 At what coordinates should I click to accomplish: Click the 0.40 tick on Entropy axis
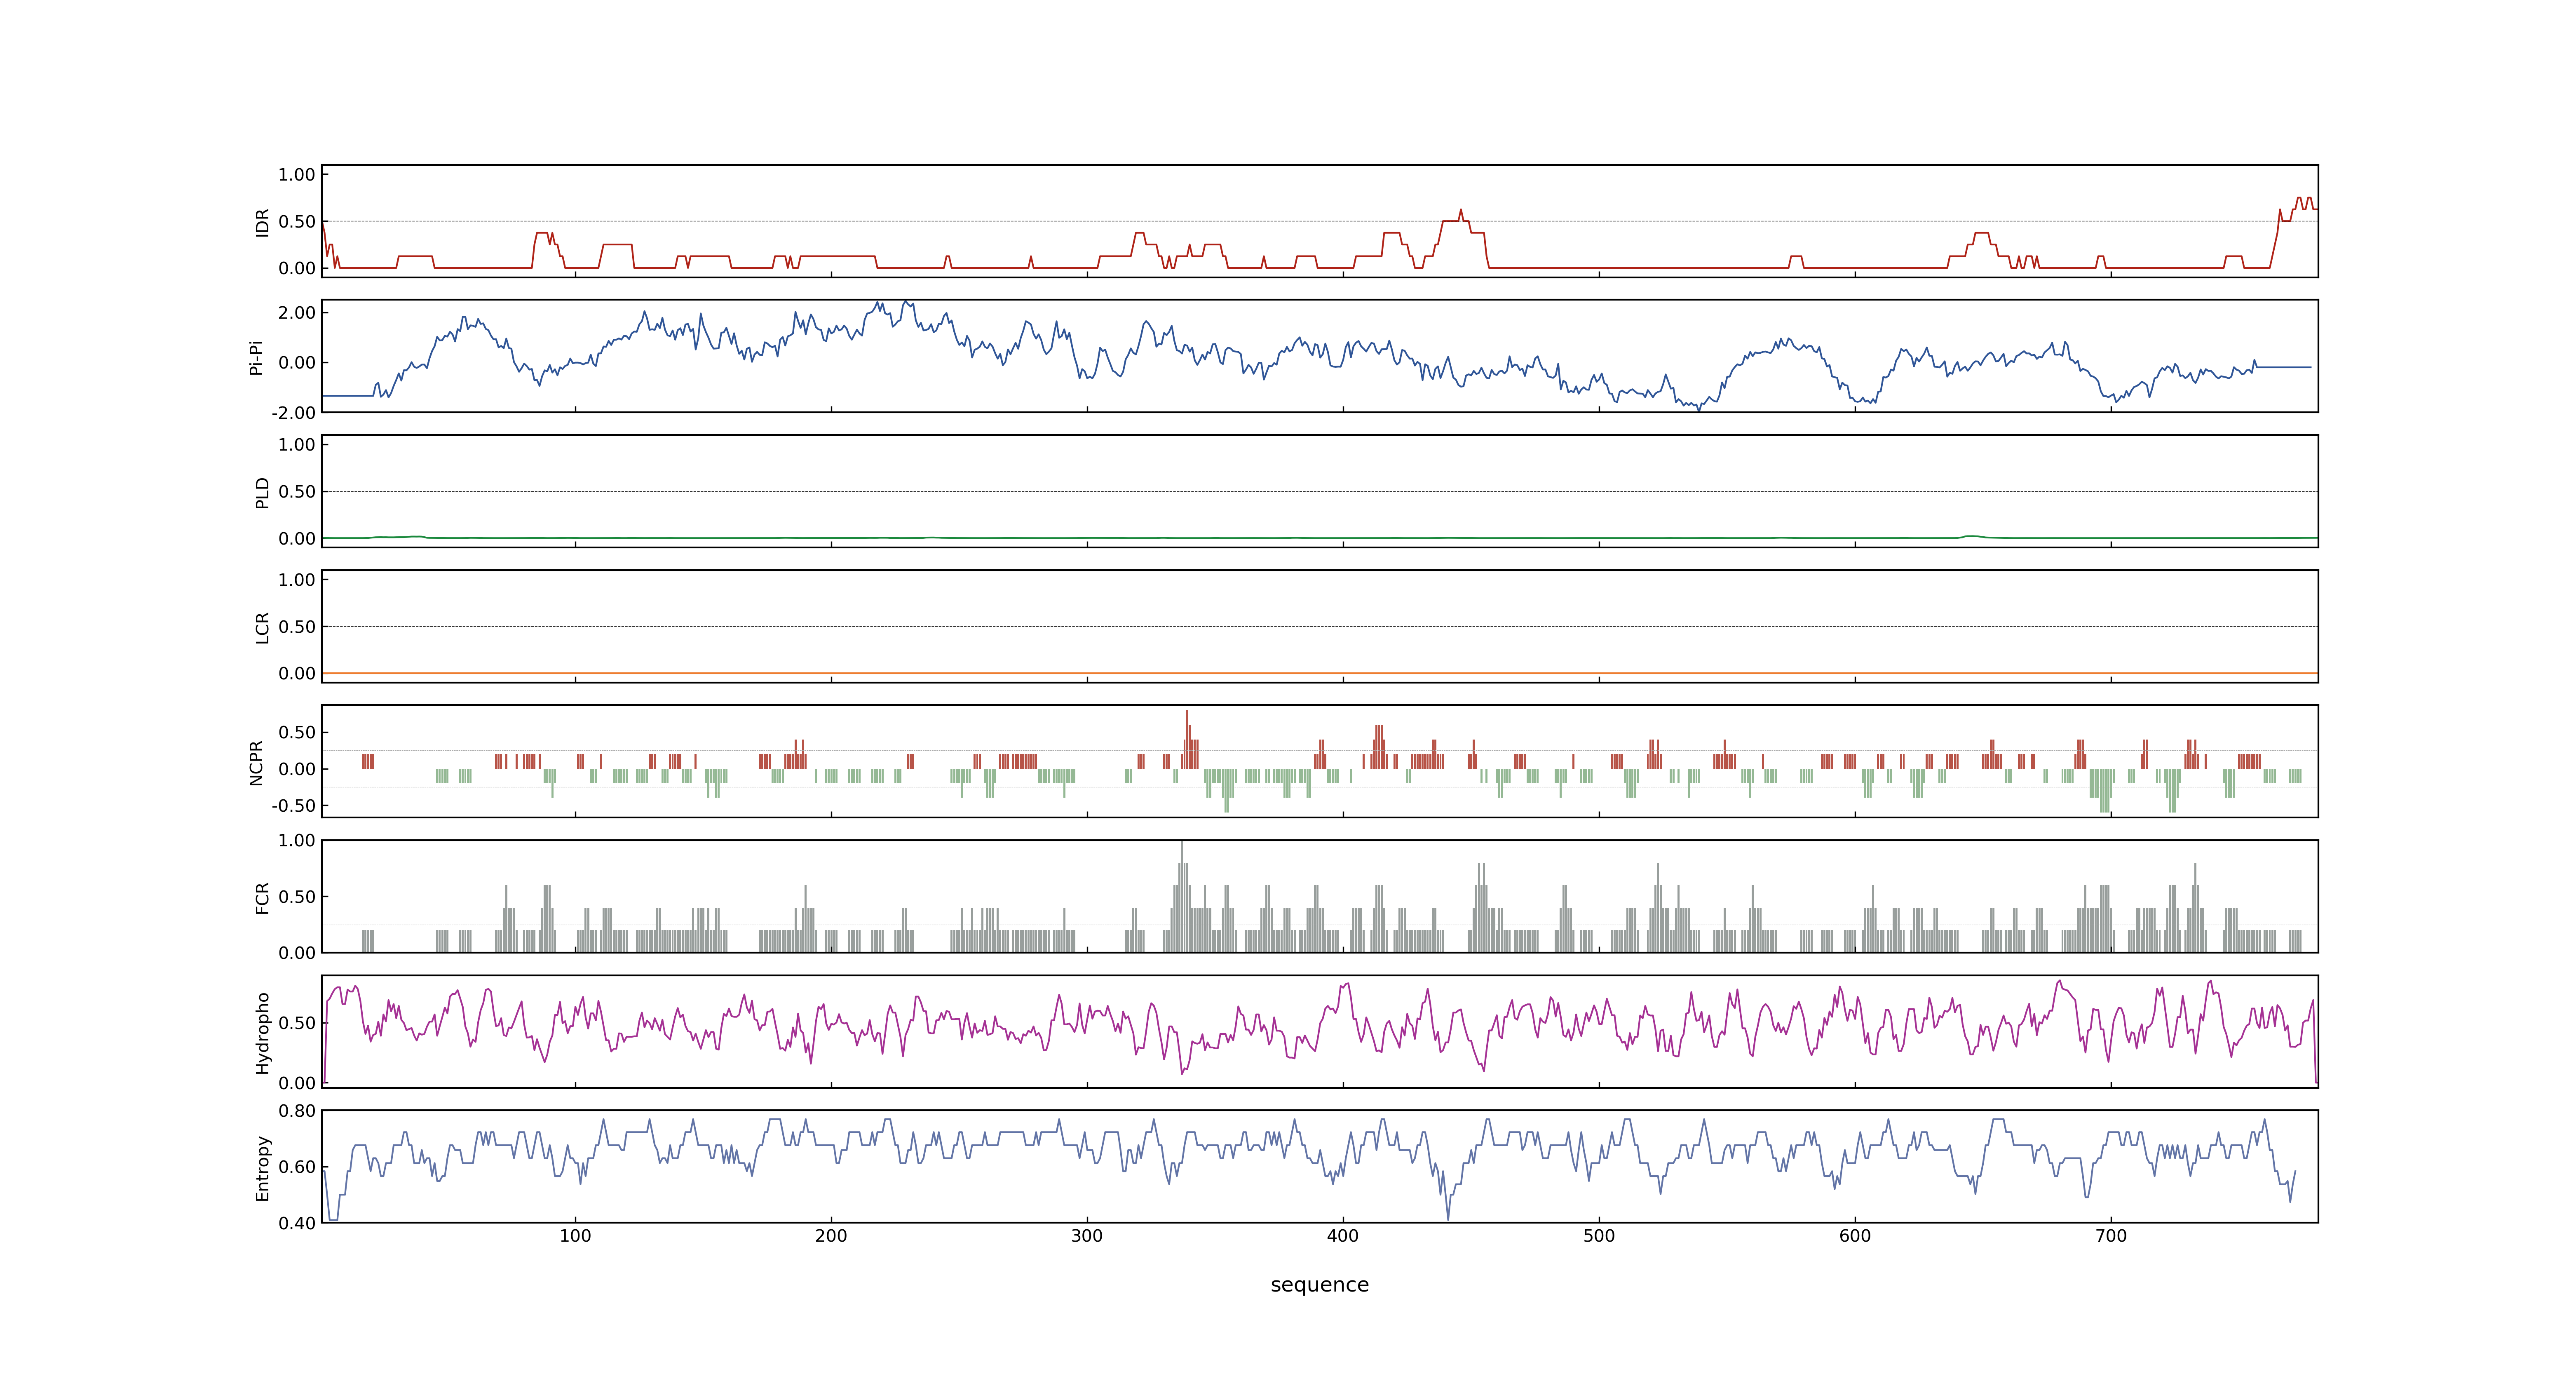[297, 1223]
